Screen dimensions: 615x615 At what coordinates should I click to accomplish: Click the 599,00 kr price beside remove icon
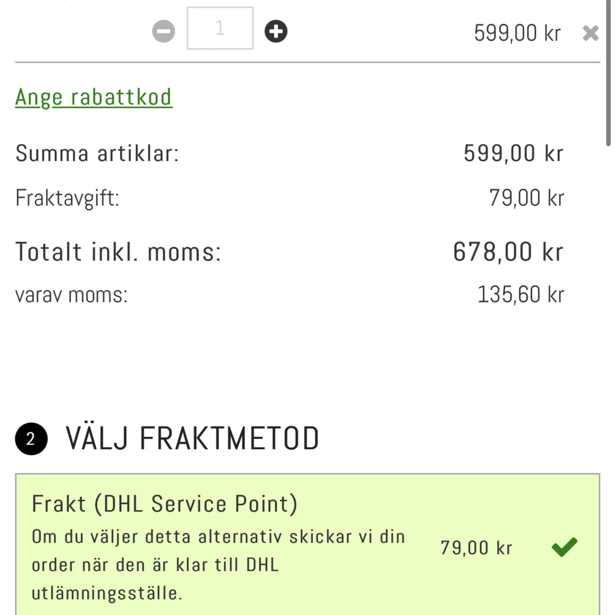(x=517, y=33)
